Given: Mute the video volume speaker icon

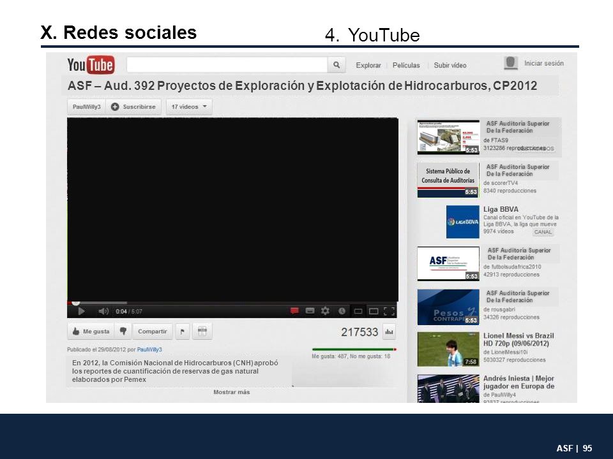Looking at the screenshot, I should [x=103, y=311].
